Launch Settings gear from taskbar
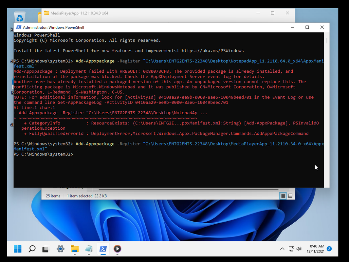Image resolution: width=349 pixels, height=262 pixels. point(60,249)
